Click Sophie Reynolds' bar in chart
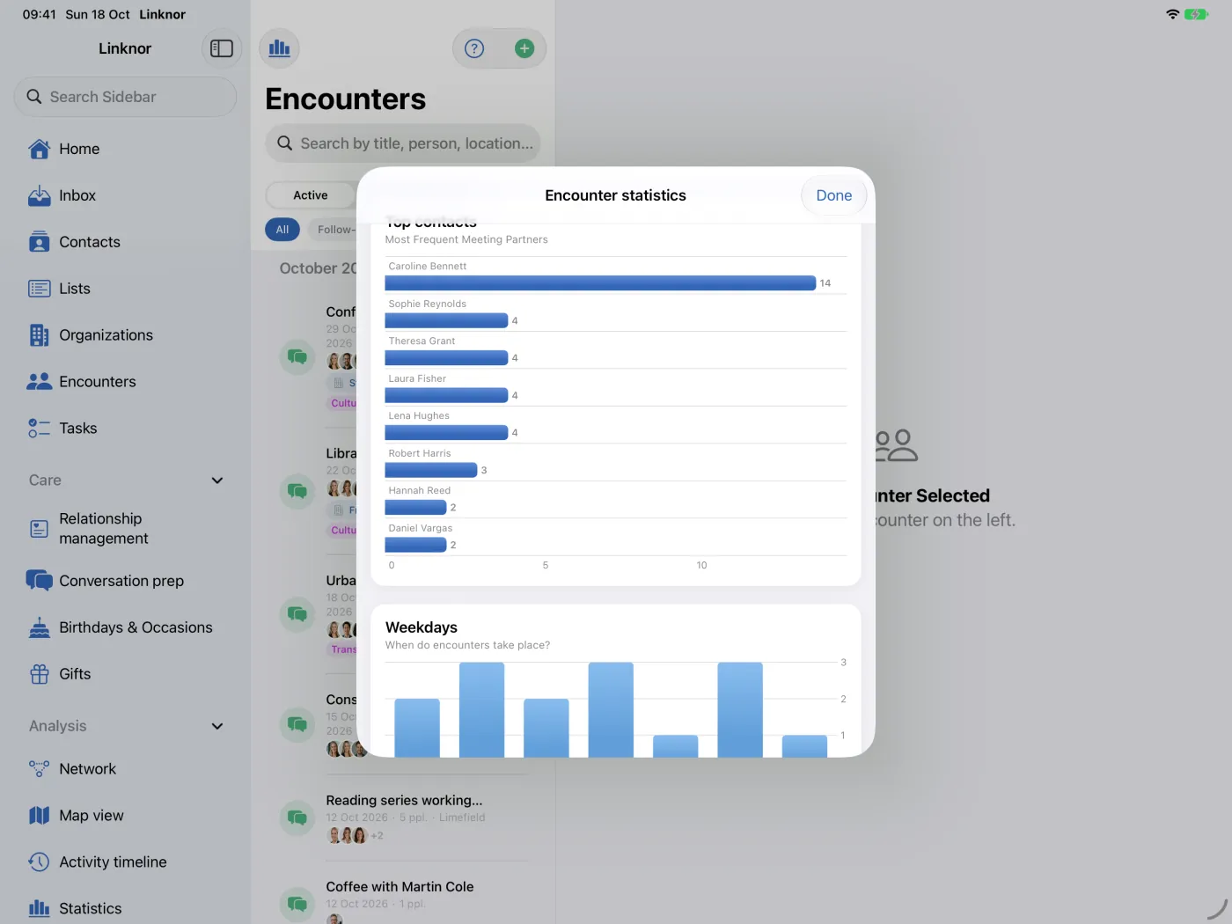 [446, 320]
